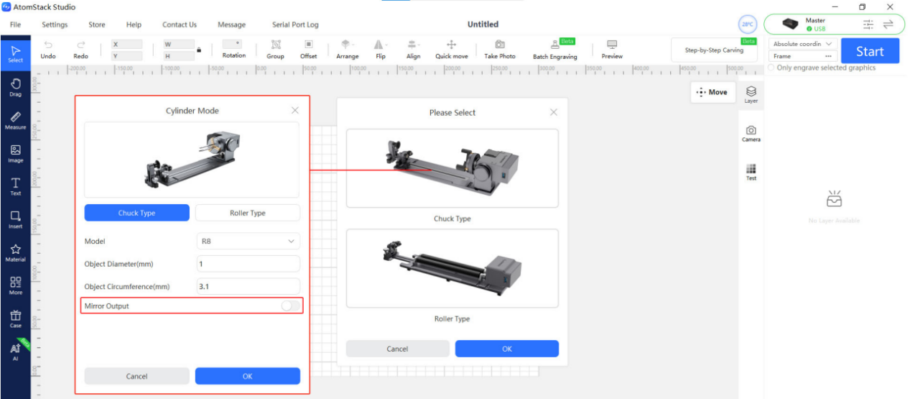Expand the Model R8 dropdown

248,242
